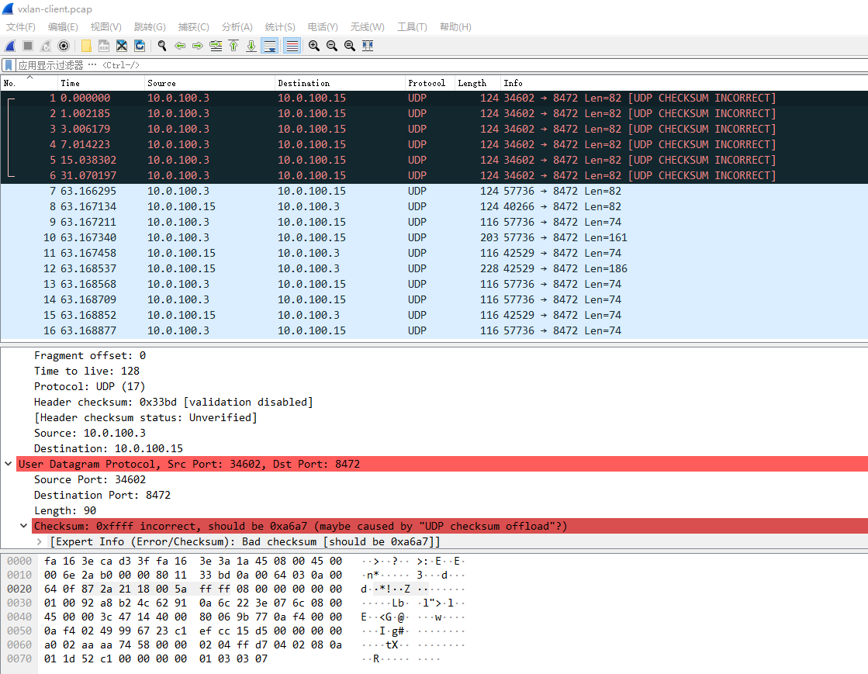Image resolution: width=868 pixels, height=674 pixels.
Task: Open the 统计(S) menu
Action: 280,26
